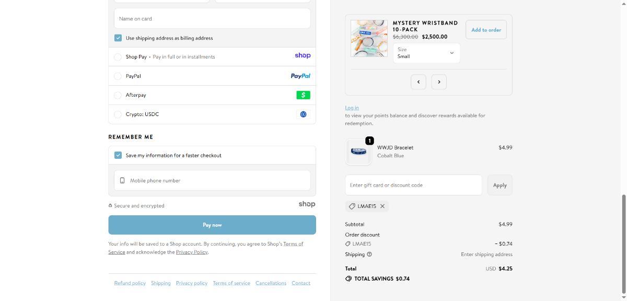Open the Refund policy link
Viewport: 627px width, 301px height.
130,283
